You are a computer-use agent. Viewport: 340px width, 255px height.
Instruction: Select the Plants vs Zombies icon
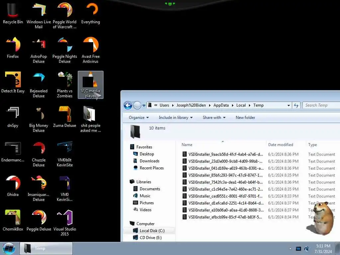click(65, 85)
